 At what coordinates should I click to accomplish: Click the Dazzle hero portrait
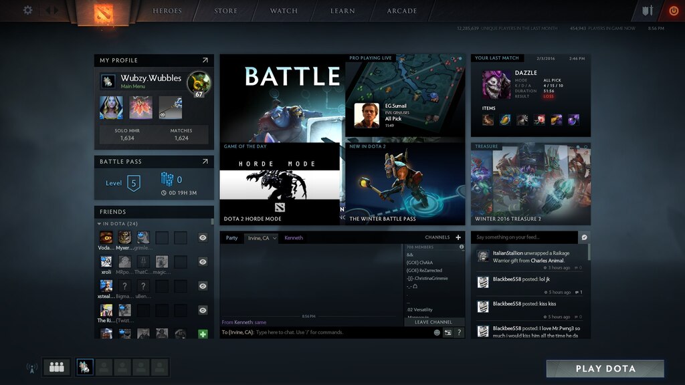click(496, 85)
